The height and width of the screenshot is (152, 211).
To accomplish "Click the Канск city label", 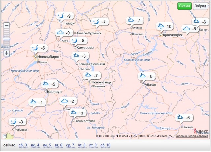I will click(x=203, y=30).
